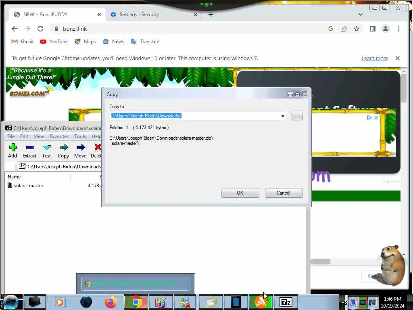413x310 pixels.
Task: Open Windows Start orb
Action: click(11, 302)
